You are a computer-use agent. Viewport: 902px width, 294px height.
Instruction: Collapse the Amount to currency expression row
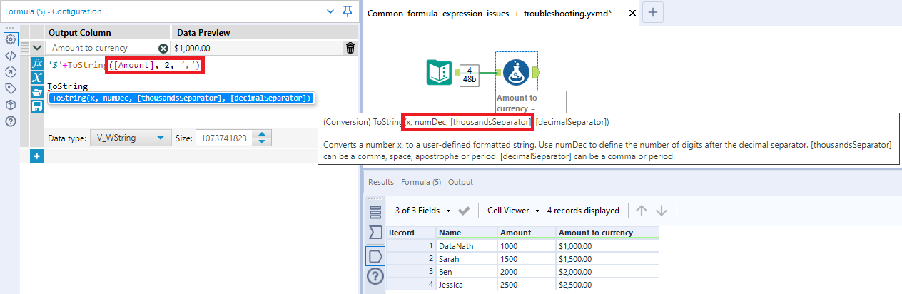pos(37,48)
